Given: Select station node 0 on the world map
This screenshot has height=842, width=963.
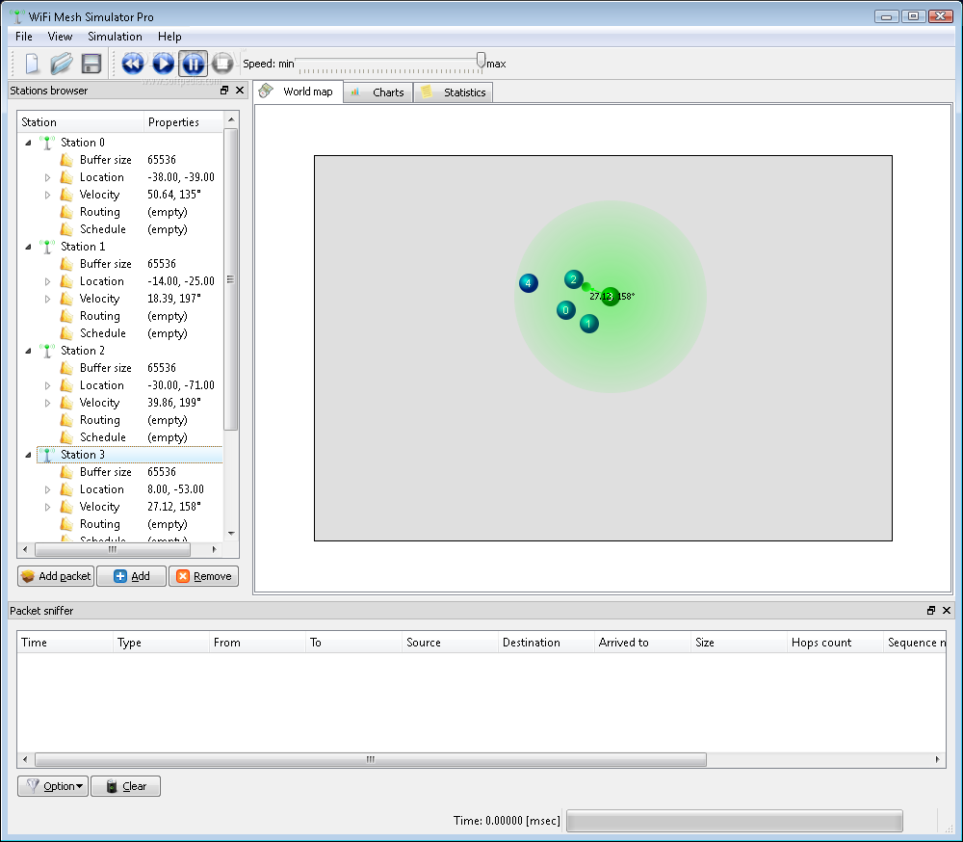Looking at the screenshot, I should pos(565,310).
